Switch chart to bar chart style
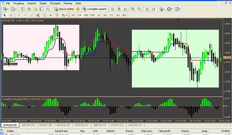Viewport: 232px width, 135px height. click(x=113, y=9)
